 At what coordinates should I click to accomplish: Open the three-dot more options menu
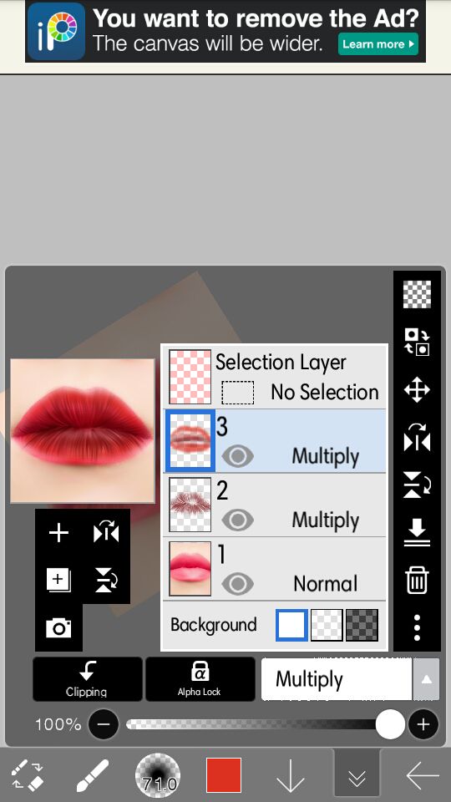coord(417,627)
